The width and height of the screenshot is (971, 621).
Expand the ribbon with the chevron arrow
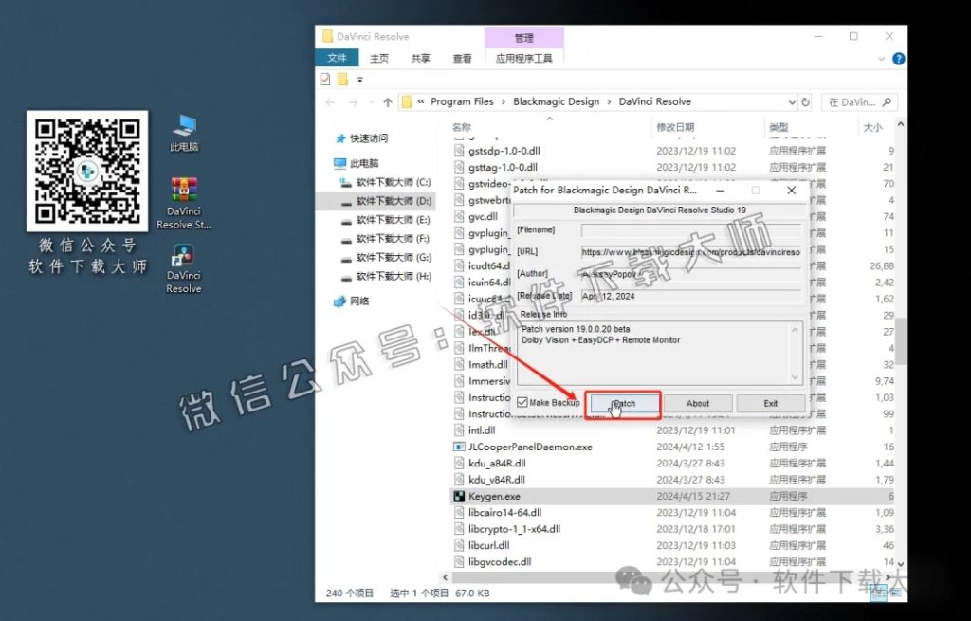click(880, 58)
